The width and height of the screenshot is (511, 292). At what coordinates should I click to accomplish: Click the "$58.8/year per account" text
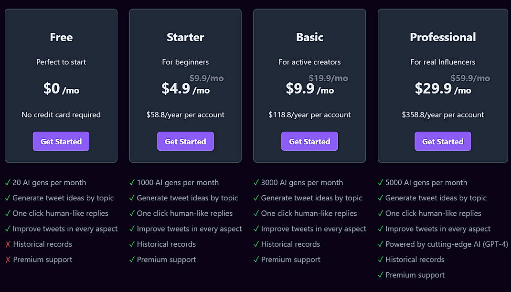pyautogui.click(x=185, y=115)
